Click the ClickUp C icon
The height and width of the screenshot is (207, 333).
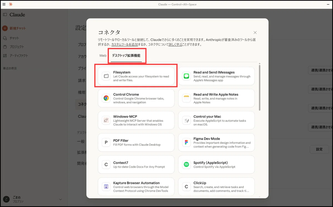(x=186, y=187)
